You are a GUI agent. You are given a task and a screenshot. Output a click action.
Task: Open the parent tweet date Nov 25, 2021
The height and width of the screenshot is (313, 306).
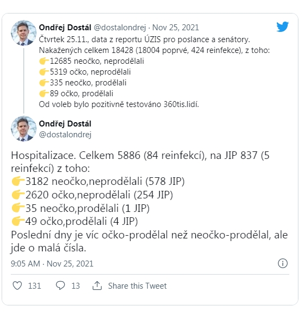click(175, 28)
